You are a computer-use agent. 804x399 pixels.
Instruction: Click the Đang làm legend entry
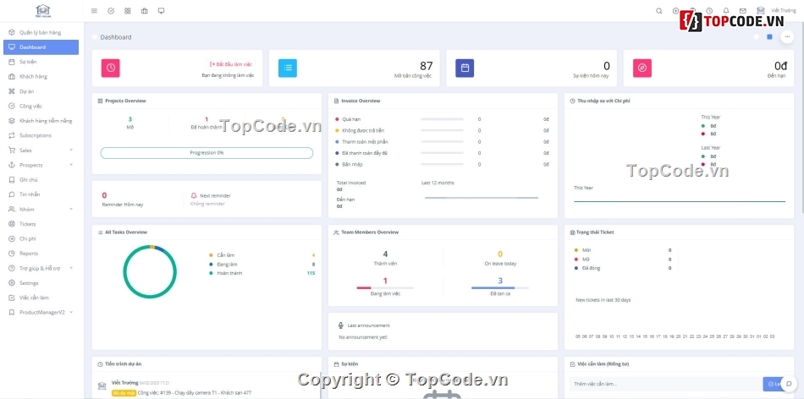point(227,265)
